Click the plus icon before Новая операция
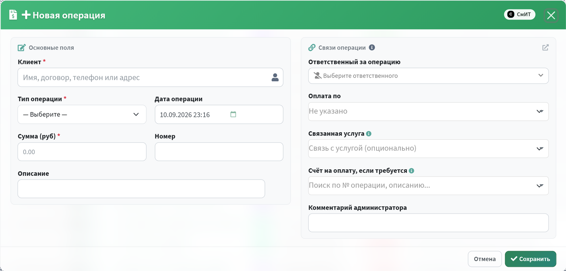The image size is (566, 271). (x=26, y=15)
